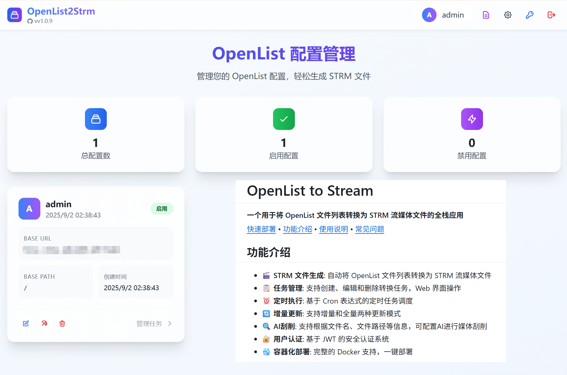Click the admin user profile in header

coord(443,15)
